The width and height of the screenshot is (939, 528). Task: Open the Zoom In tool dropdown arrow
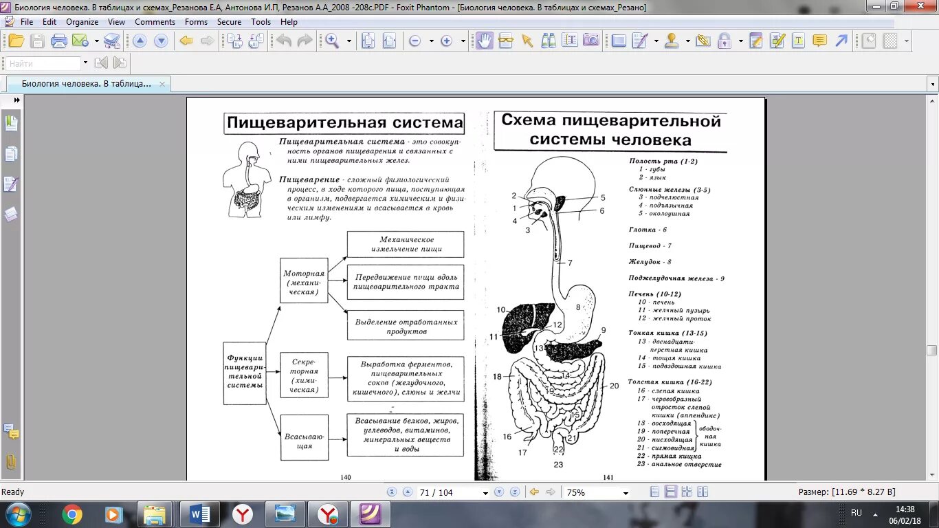click(349, 41)
